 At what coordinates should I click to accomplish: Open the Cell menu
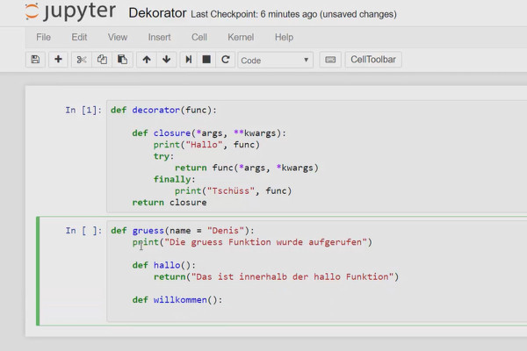pos(199,37)
